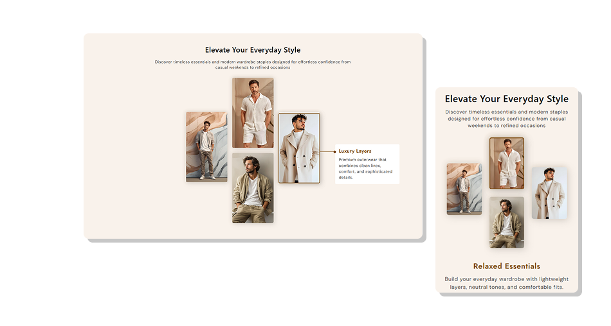Pick the seated olive jacket photo in desktop card
The height and width of the screenshot is (326, 611).
(253, 188)
